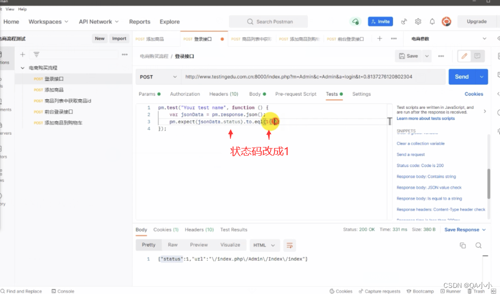Click the Import button
Image resolution: width=500 pixels, height=294 pixels.
119,39
